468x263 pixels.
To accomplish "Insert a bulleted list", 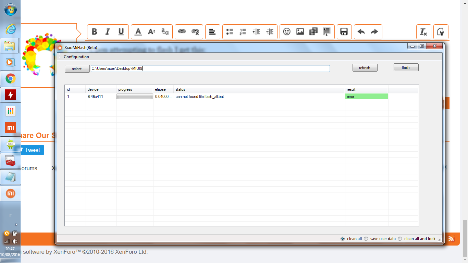I will (x=230, y=32).
